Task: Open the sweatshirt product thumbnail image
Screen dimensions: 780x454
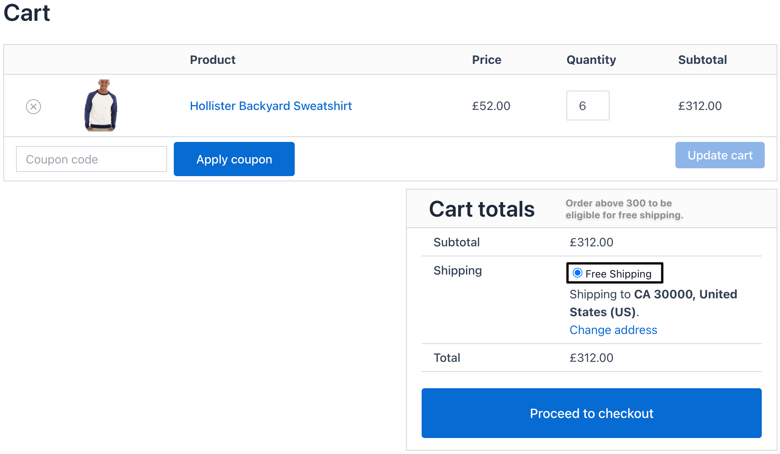Action: click(x=101, y=106)
